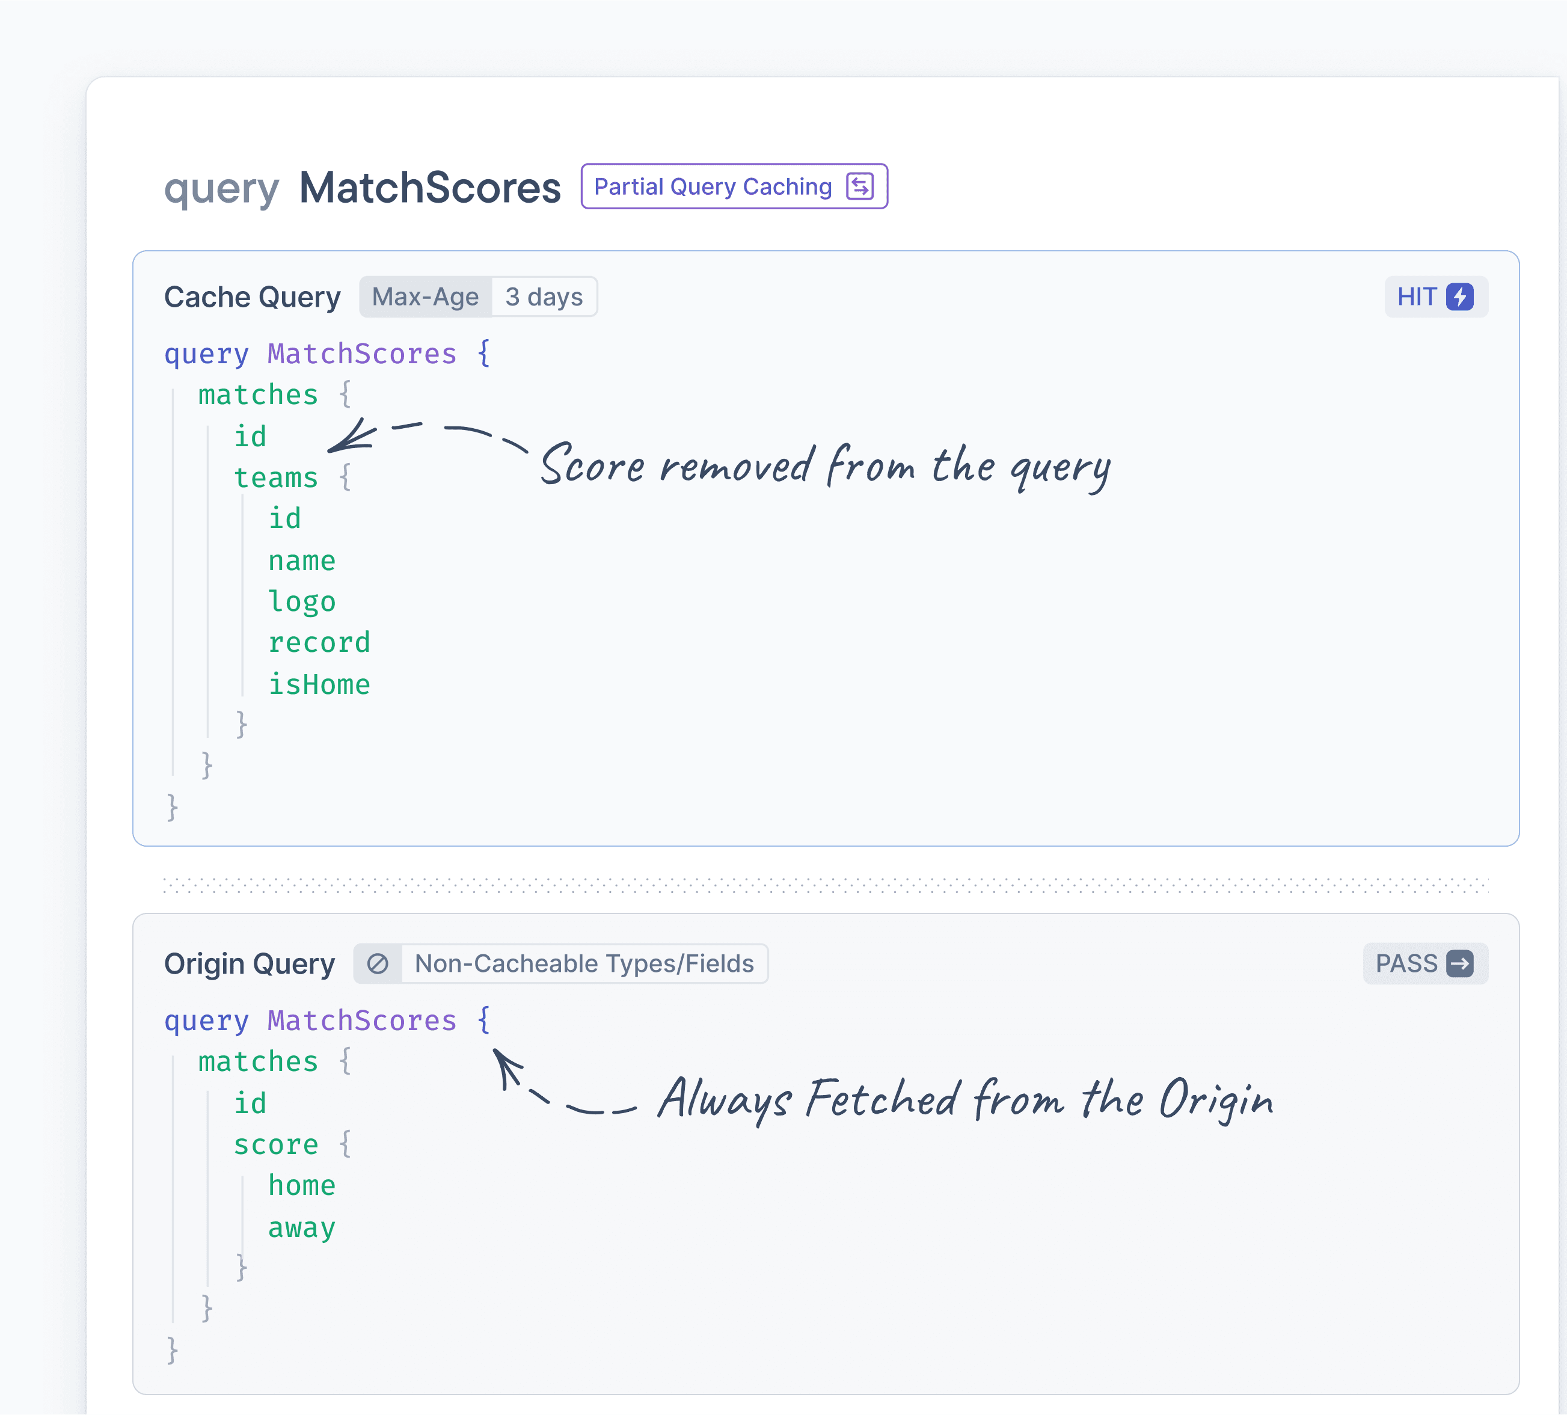Viewport: 1567px width, 1415px height.
Task: Collapse the score block in Origin Query
Action: click(345, 1144)
